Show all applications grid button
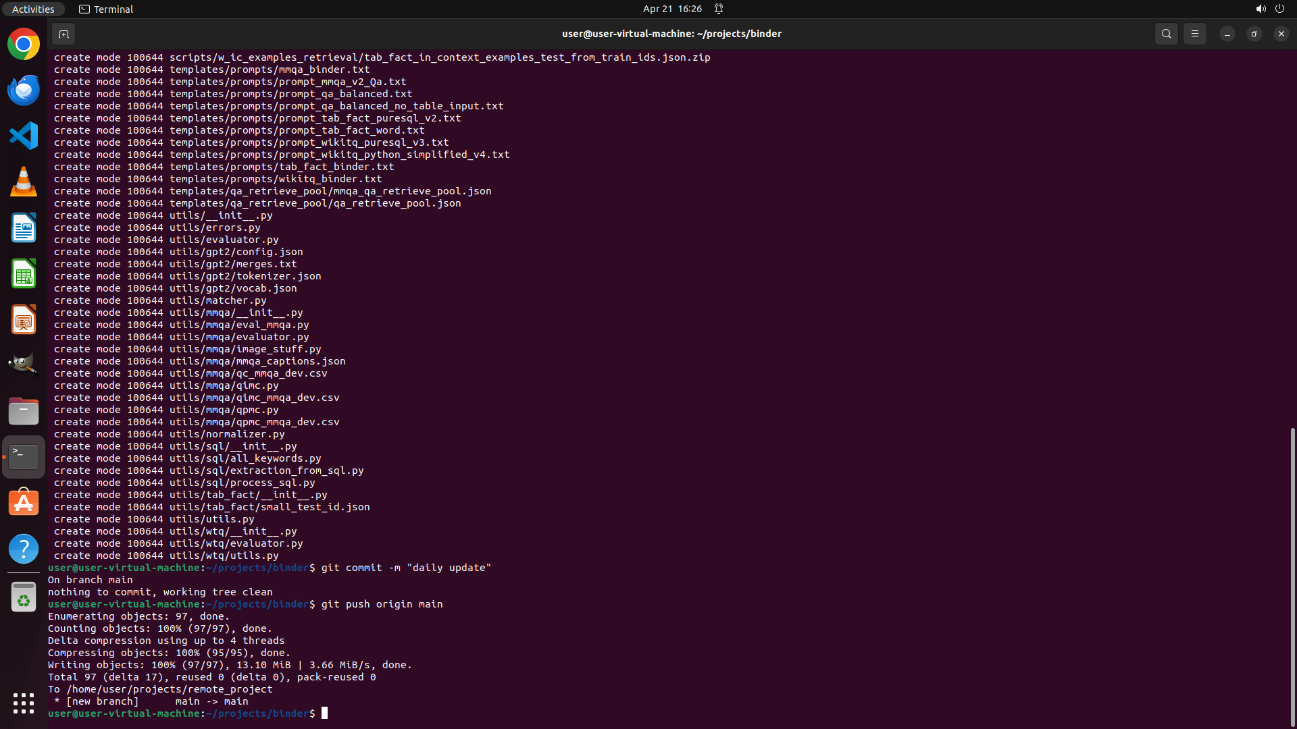The height and width of the screenshot is (729, 1297). click(x=24, y=703)
